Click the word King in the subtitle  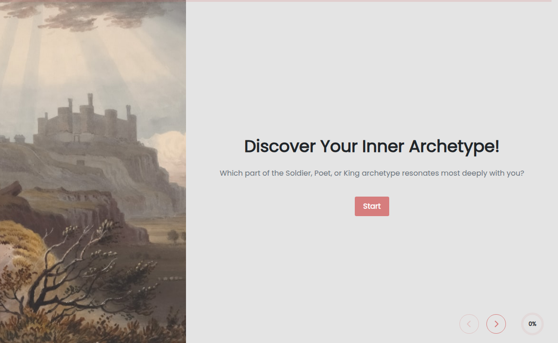point(352,173)
